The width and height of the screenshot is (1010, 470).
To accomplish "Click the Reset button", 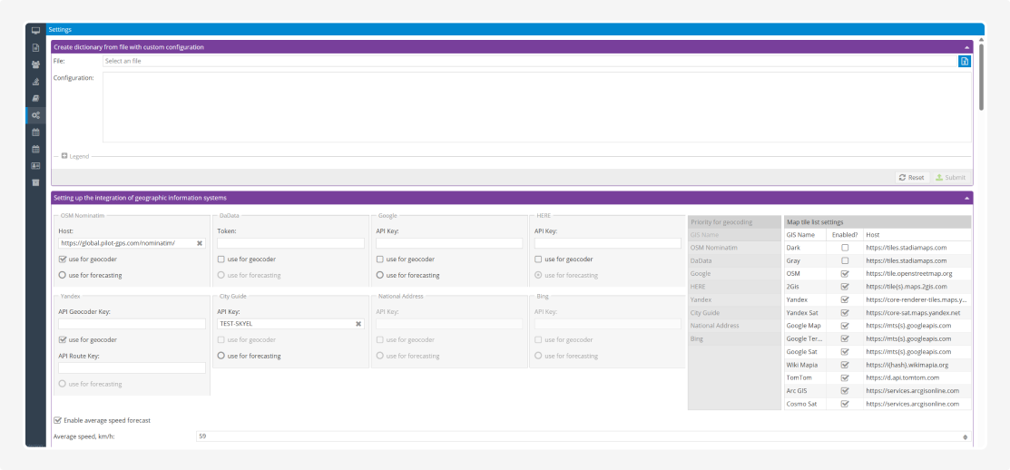I will coord(911,178).
